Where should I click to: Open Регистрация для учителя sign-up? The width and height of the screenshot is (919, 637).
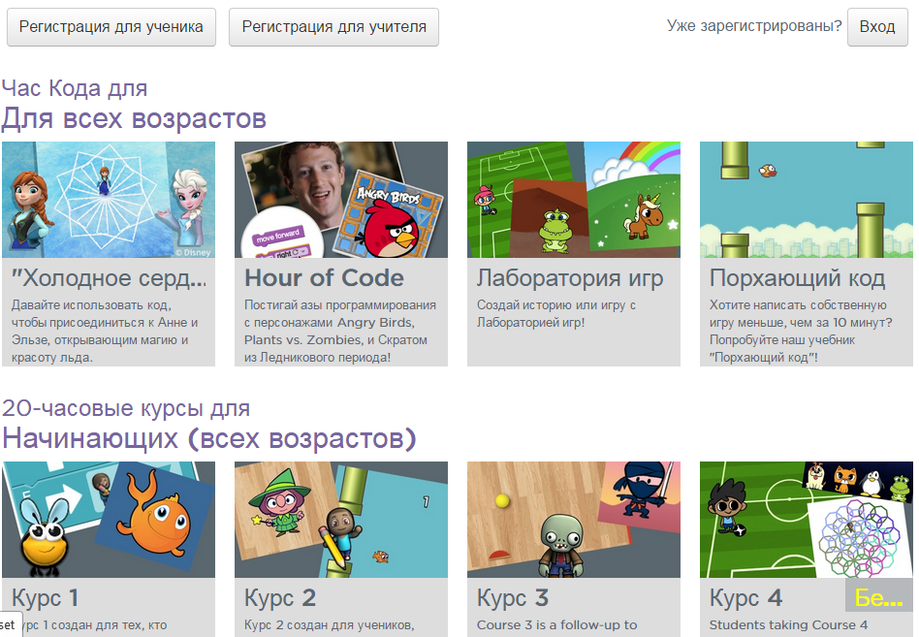(333, 27)
